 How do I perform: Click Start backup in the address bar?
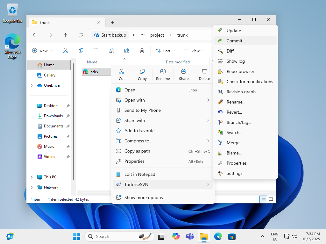(110, 35)
